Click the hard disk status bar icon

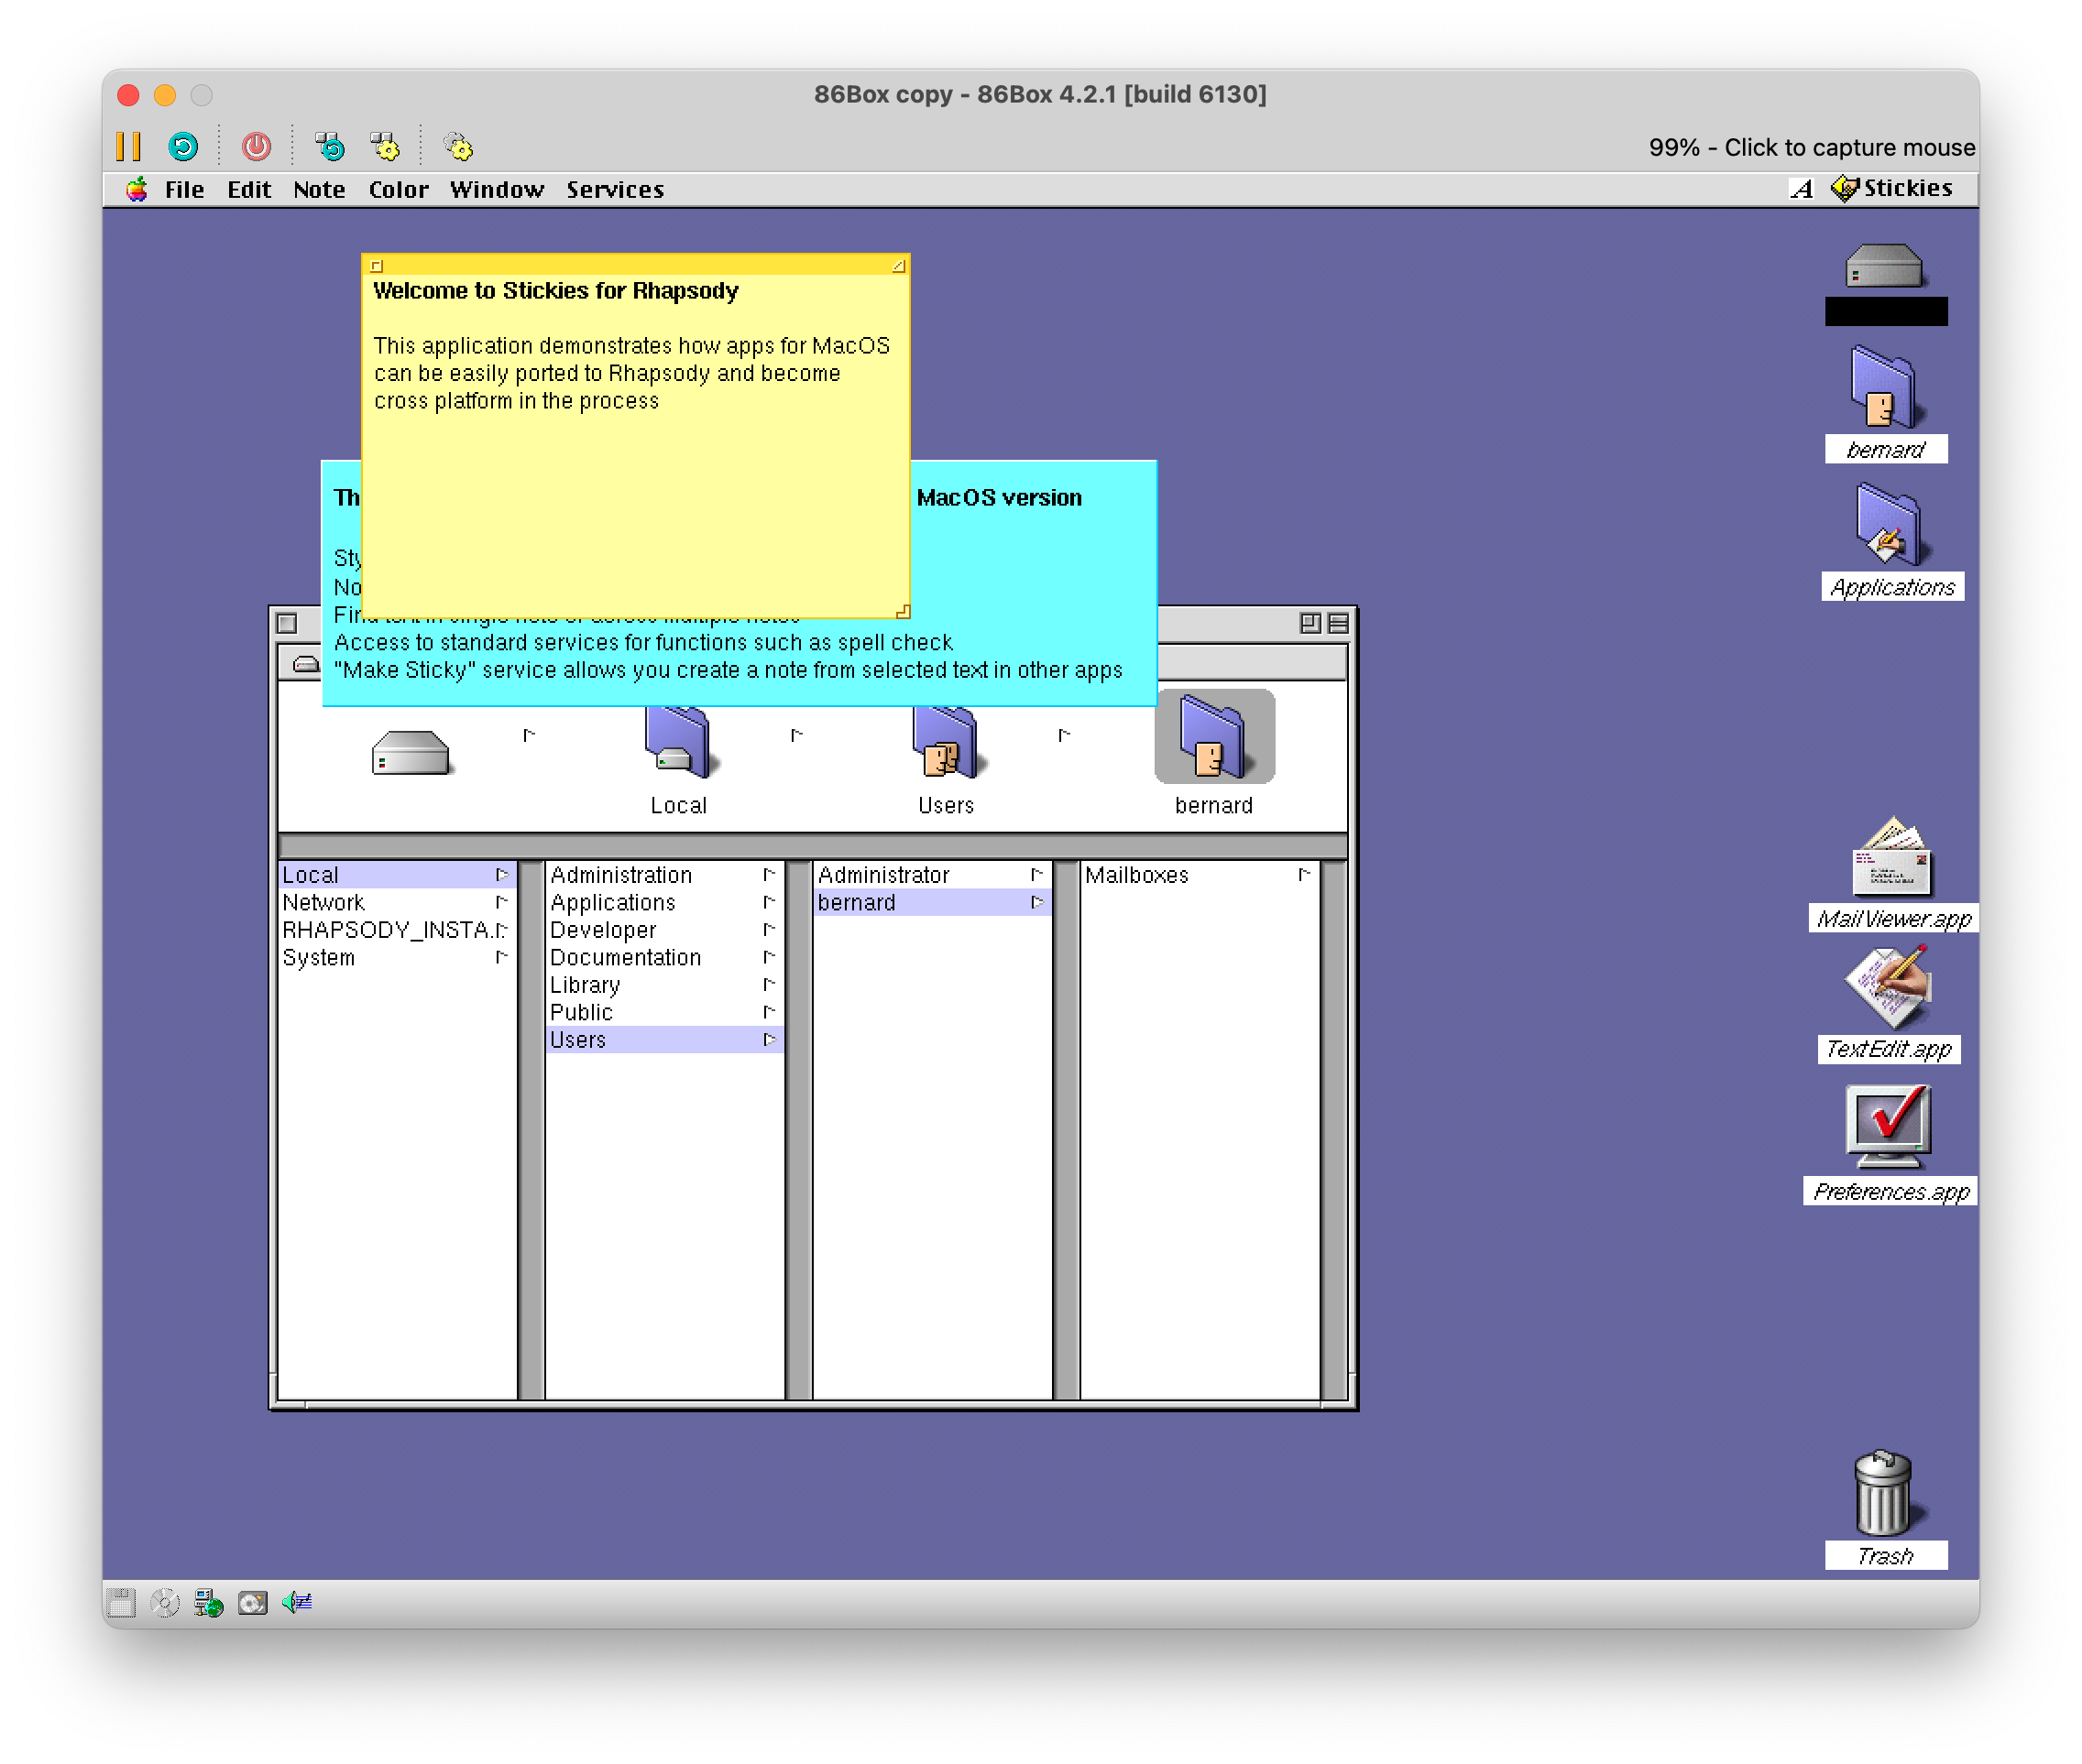click(252, 1603)
